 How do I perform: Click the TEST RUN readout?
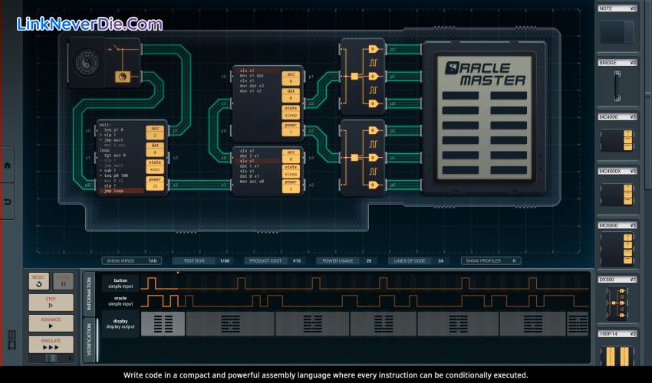[202, 261]
